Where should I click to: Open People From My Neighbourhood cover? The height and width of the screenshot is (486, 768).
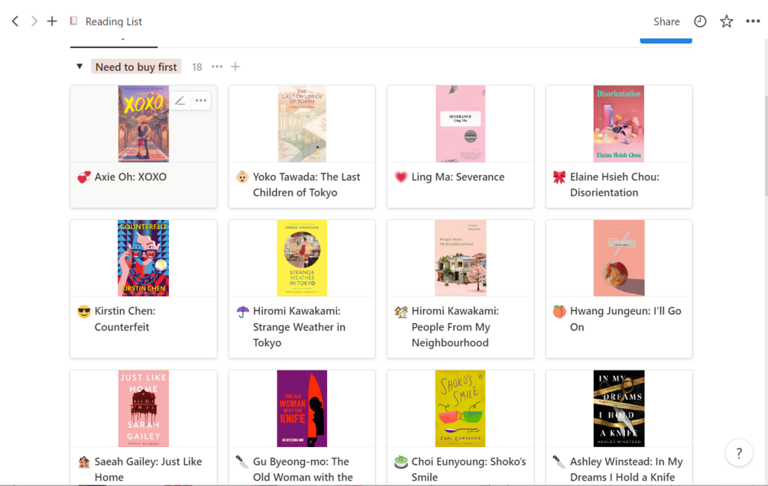pyautogui.click(x=460, y=258)
